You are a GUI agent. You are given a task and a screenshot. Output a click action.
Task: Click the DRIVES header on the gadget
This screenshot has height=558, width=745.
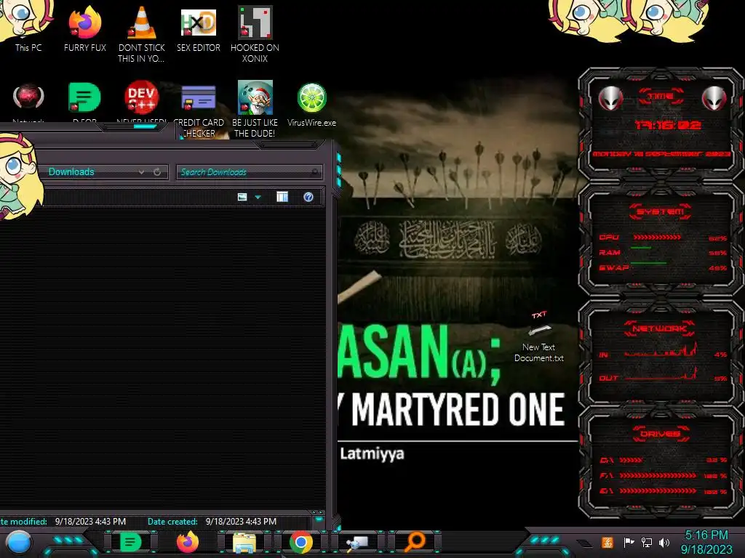point(660,433)
